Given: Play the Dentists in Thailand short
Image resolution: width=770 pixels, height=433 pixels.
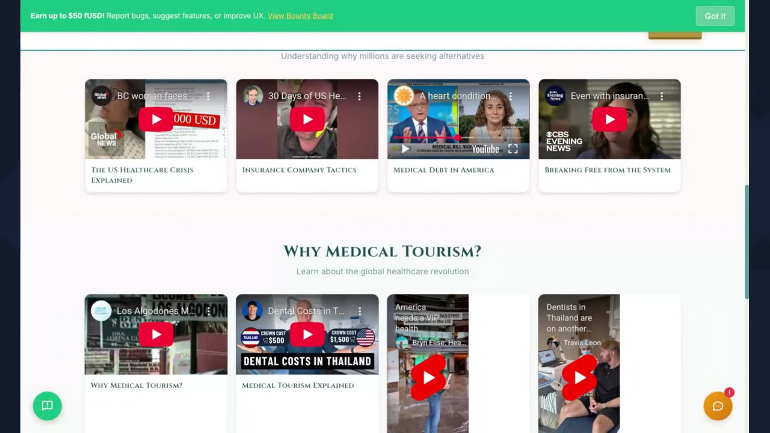Looking at the screenshot, I should pyautogui.click(x=579, y=377).
